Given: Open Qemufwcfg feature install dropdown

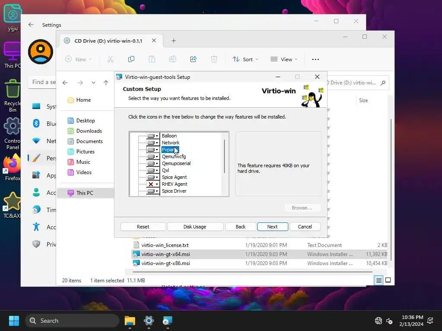Looking at the screenshot, I should click(x=153, y=156).
